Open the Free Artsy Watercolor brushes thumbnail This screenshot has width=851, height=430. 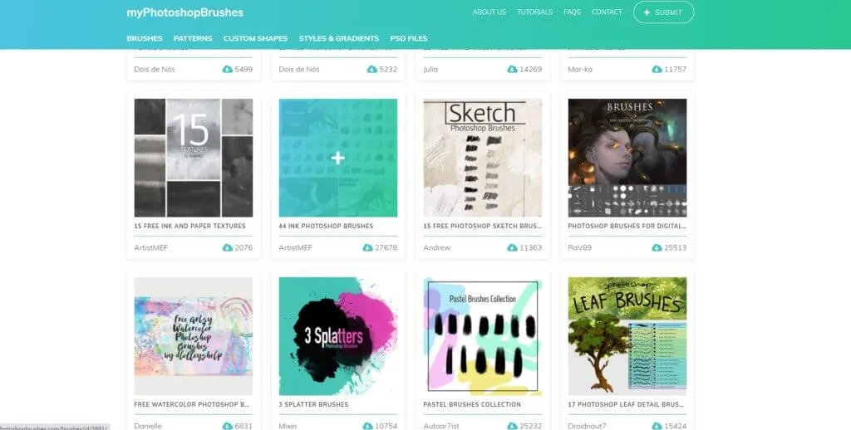(x=193, y=336)
